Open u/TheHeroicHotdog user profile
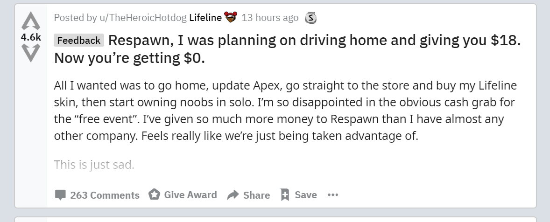This screenshot has height=222, width=550. [x=143, y=18]
